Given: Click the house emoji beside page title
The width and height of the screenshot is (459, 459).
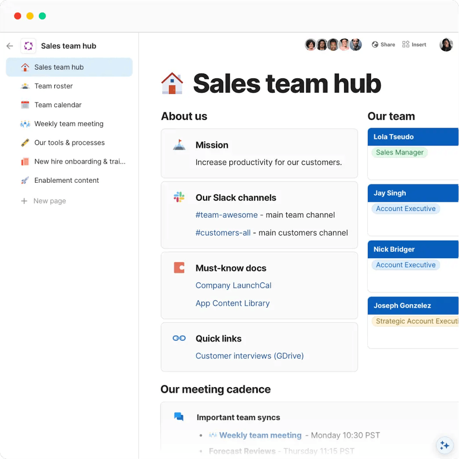Looking at the screenshot, I should click(172, 83).
